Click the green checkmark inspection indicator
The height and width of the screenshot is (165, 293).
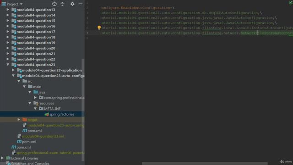click(x=291, y=2)
